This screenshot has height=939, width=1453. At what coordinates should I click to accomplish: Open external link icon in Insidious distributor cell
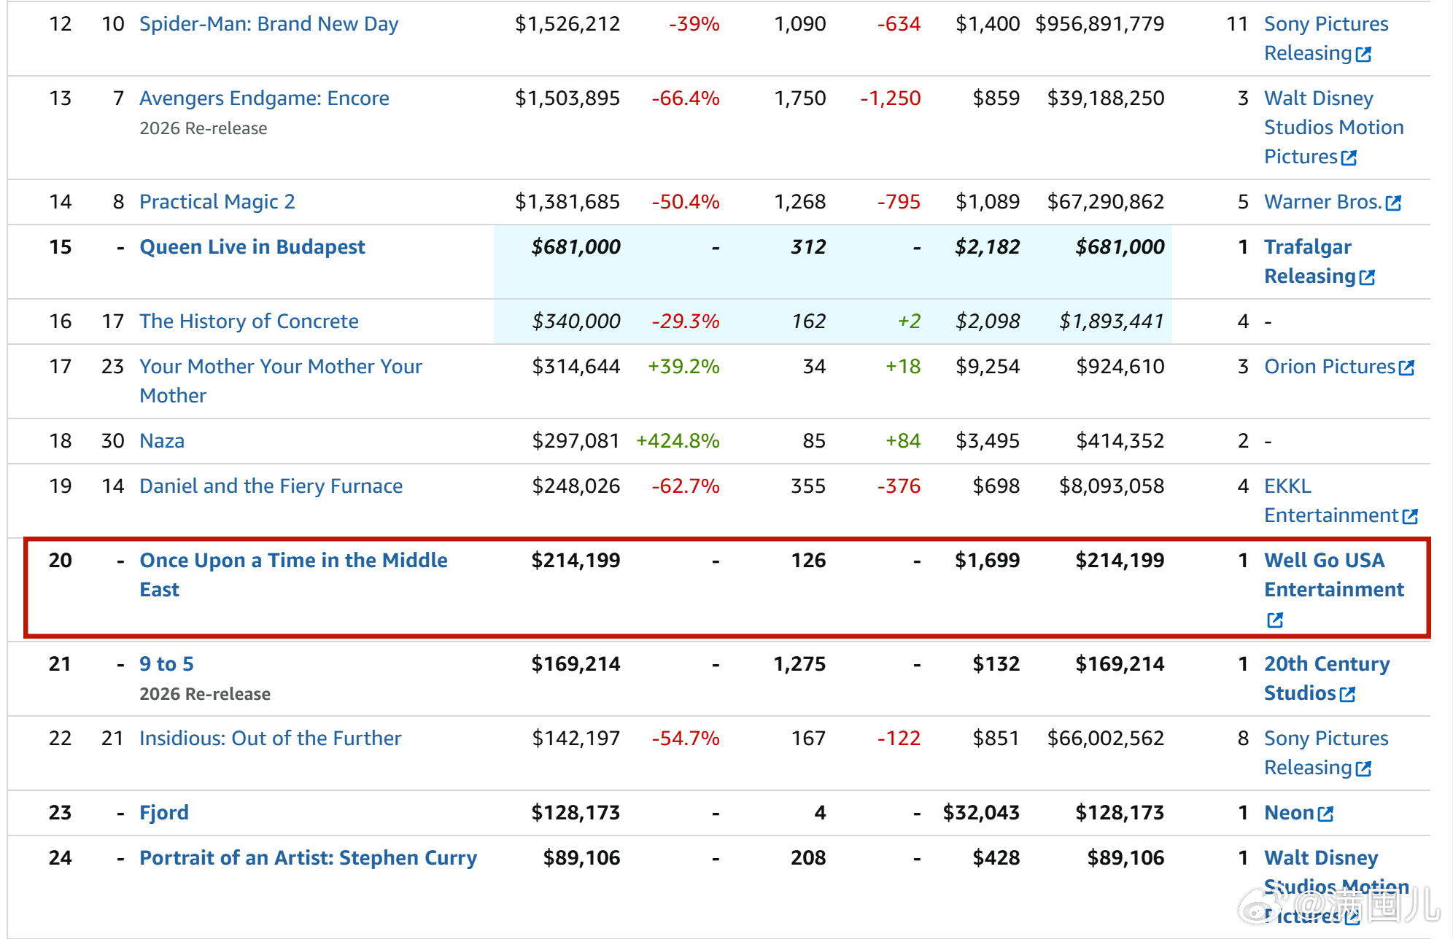pyautogui.click(x=1363, y=768)
